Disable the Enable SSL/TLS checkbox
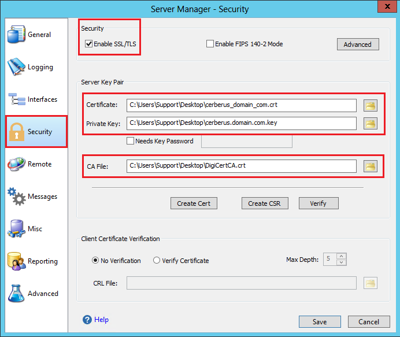 click(89, 44)
